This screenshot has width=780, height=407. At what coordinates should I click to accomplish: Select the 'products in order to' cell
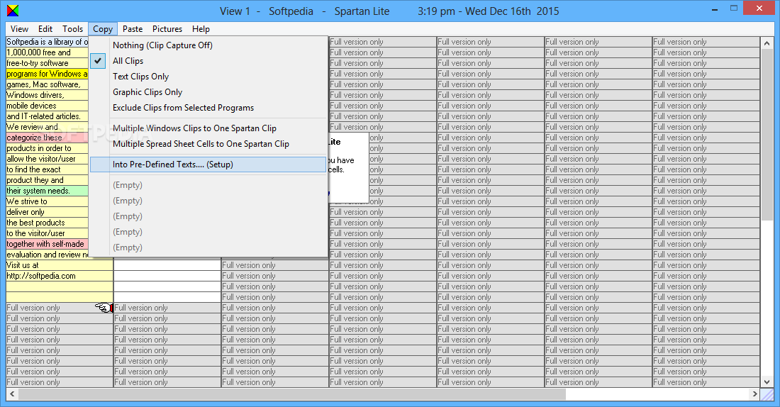pyautogui.click(x=48, y=148)
